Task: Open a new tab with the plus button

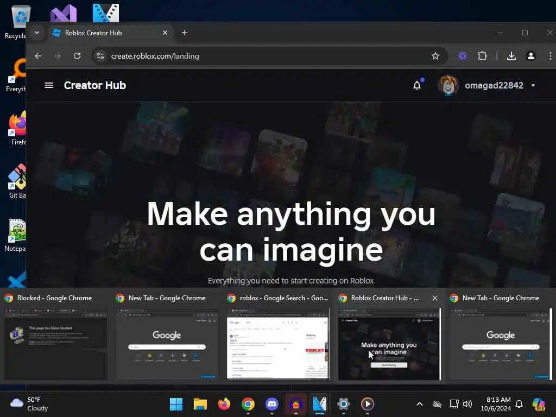Action: pyautogui.click(x=185, y=33)
